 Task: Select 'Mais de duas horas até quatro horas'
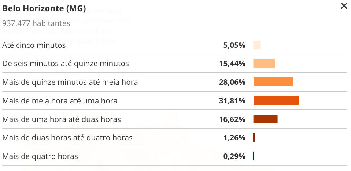click(x=67, y=138)
